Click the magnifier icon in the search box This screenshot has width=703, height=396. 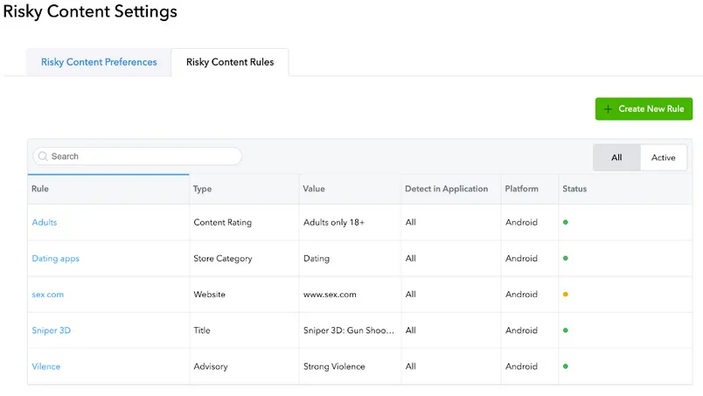43,156
